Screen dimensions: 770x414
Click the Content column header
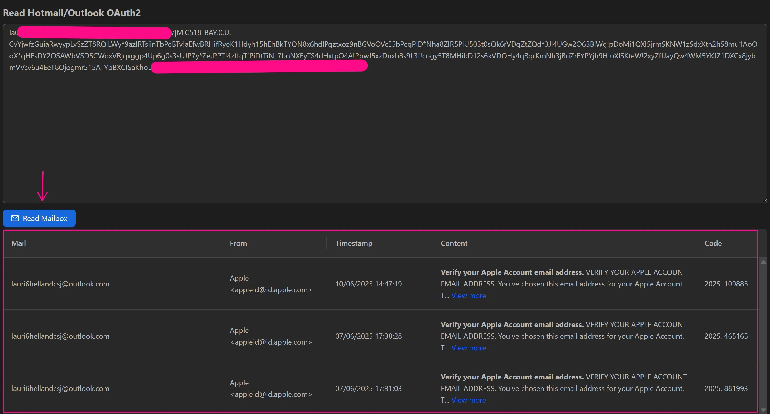coord(454,243)
